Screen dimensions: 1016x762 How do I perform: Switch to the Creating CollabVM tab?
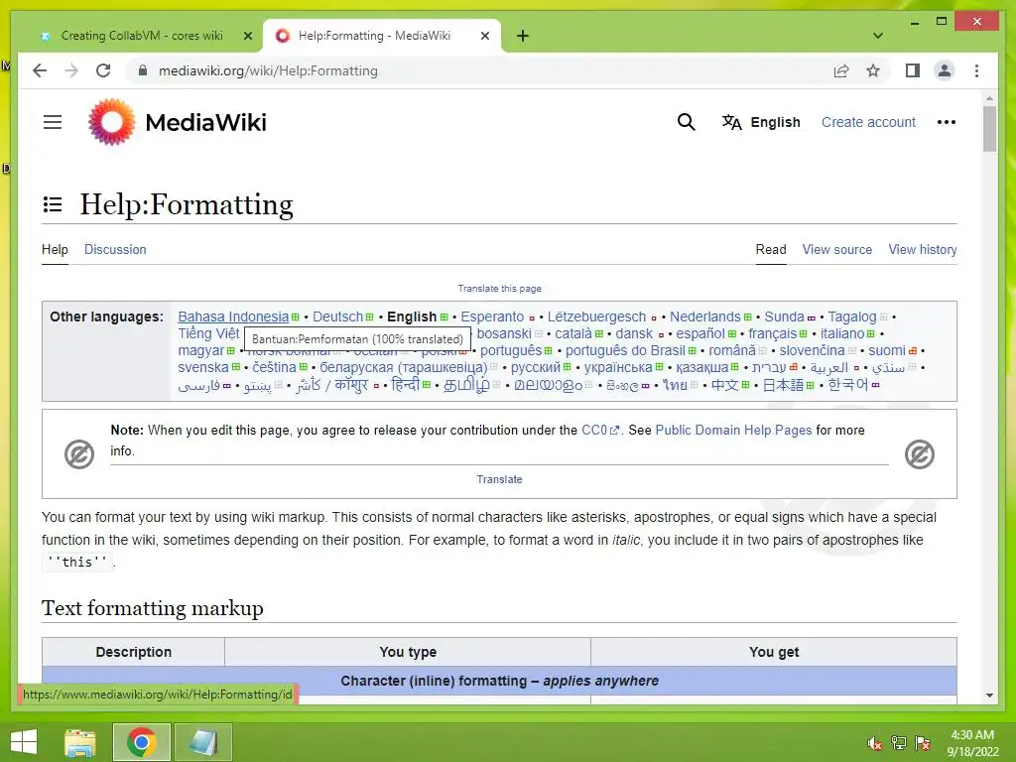click(143, 36)
